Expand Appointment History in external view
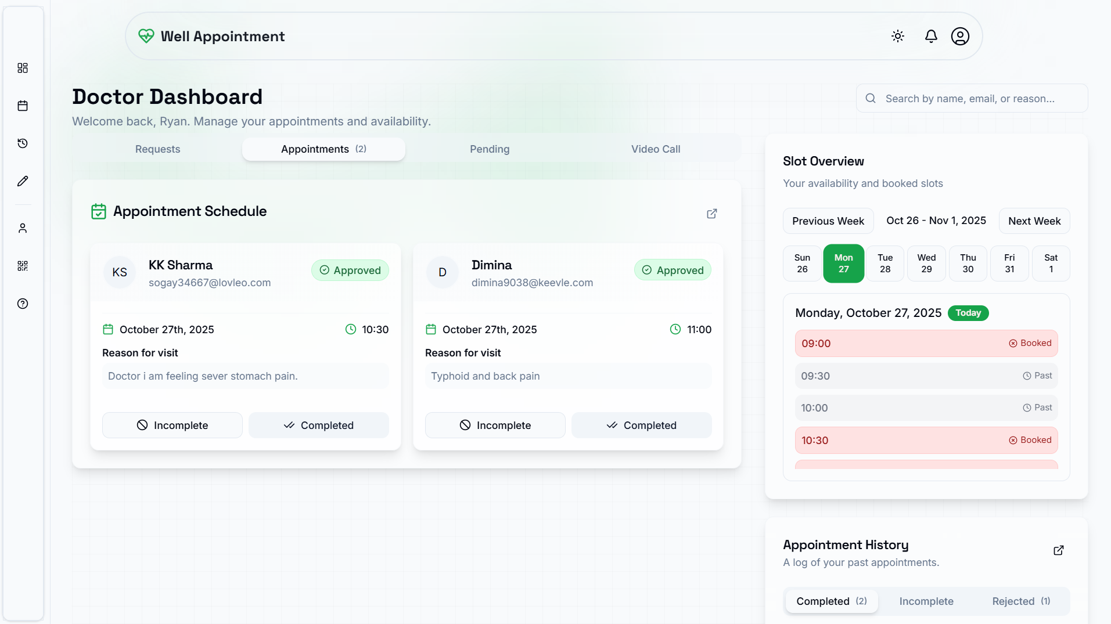Image resolution: width=1111 pixels, height=624 pixels. point(1058,550)
